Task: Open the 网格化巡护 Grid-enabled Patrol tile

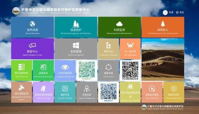Action: click(x=174, y=92)
